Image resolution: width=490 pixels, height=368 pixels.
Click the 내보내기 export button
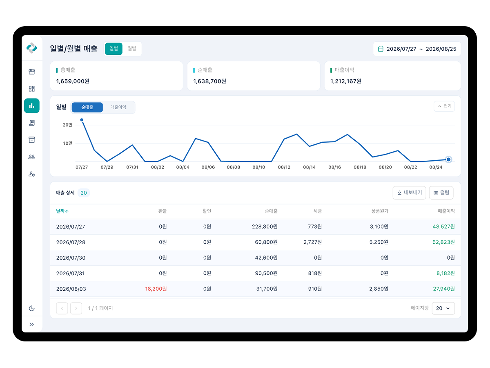410,193
